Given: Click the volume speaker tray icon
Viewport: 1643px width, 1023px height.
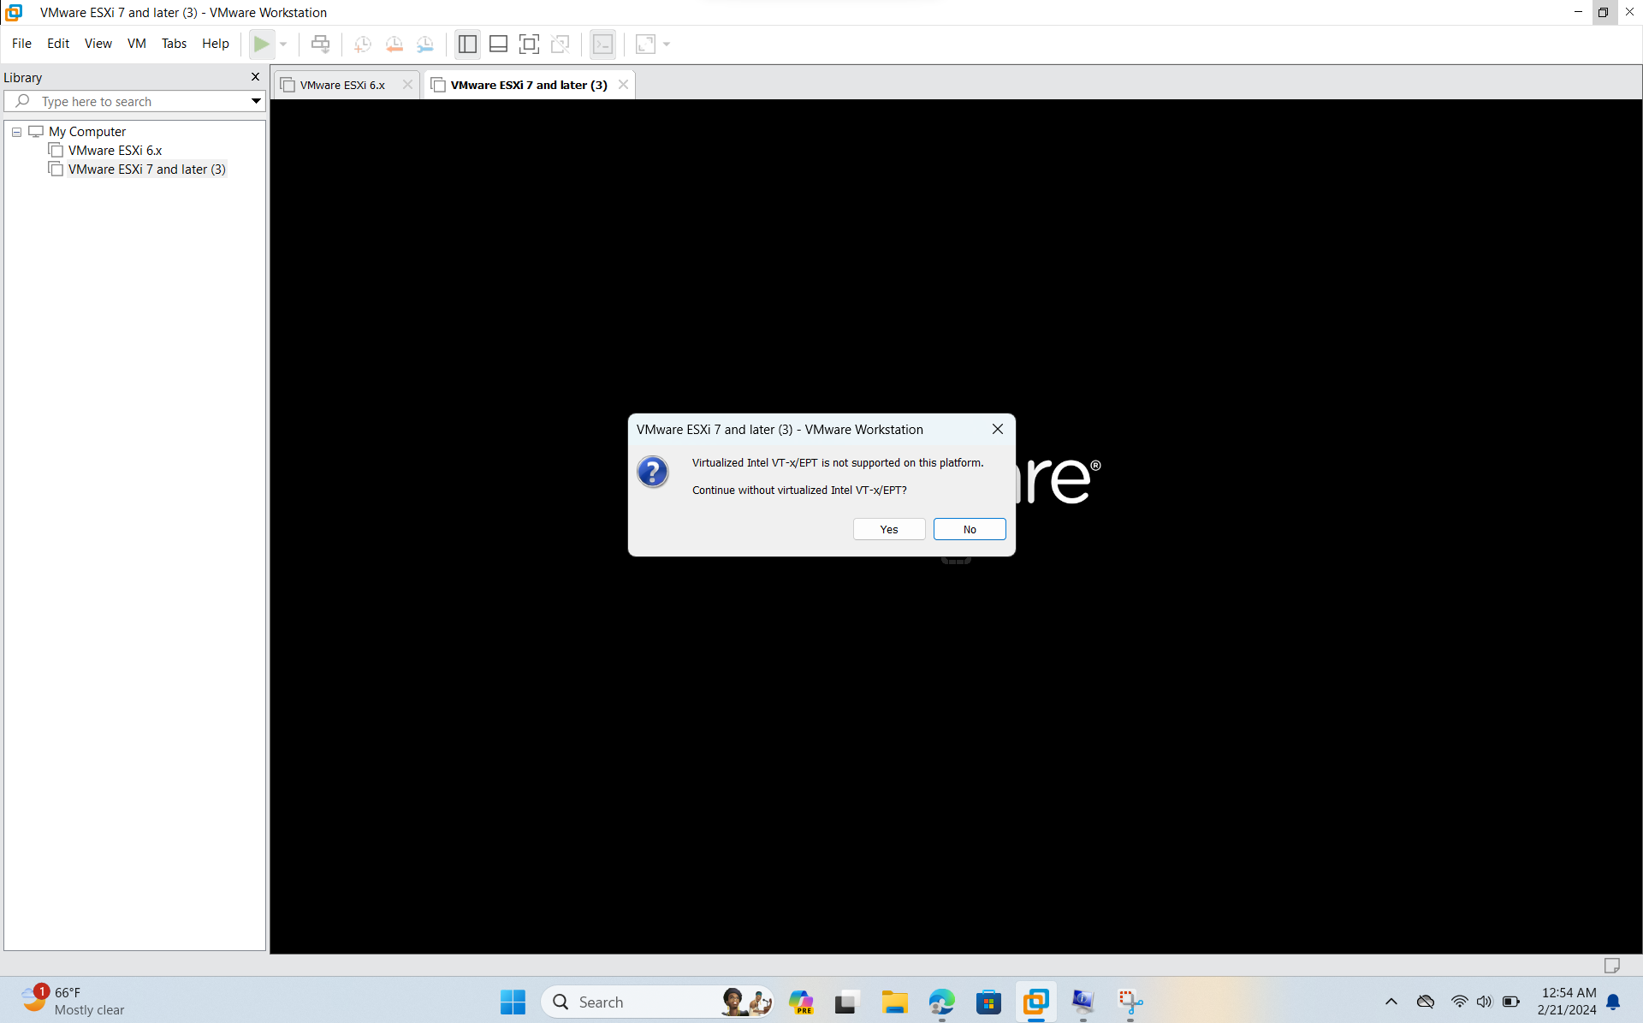Looking at the screenshot, I should click(x=1484, y=1002).
